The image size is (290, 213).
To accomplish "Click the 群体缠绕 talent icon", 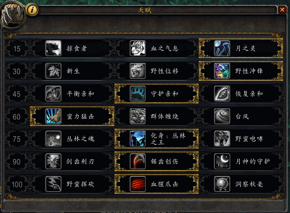I will point(138,116).
